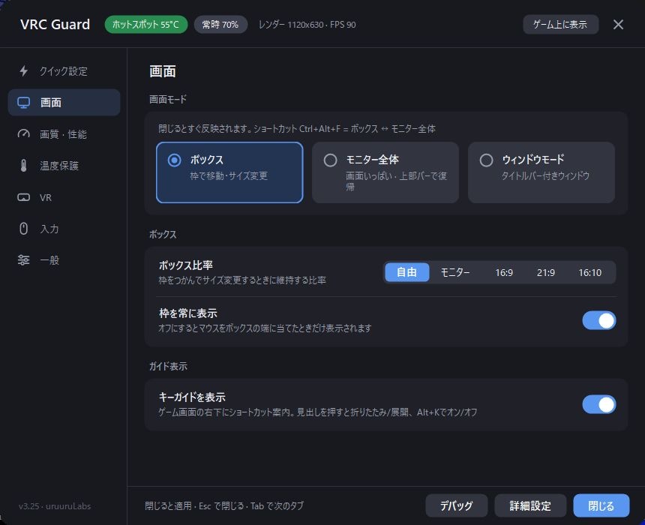Click the VRC Guard title

click(x=55, y=24)
